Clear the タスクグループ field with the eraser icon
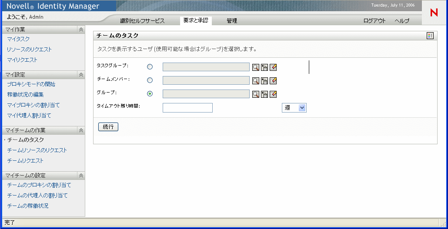This screenshot has width=448, height=229. click(x=273, y=67)
